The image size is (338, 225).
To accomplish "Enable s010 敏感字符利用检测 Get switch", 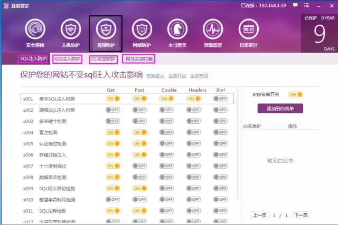I will tap(112, 200).
